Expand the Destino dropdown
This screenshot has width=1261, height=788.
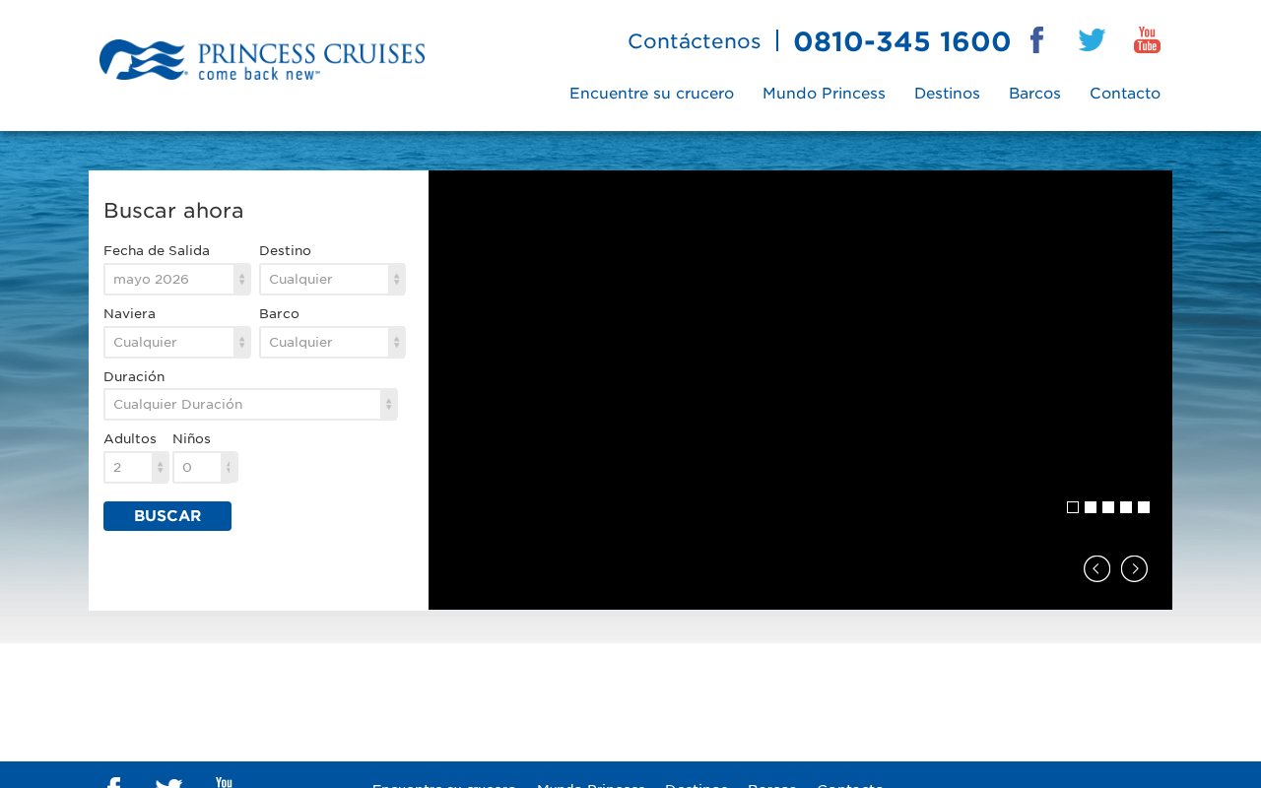[x=332, y=279]
